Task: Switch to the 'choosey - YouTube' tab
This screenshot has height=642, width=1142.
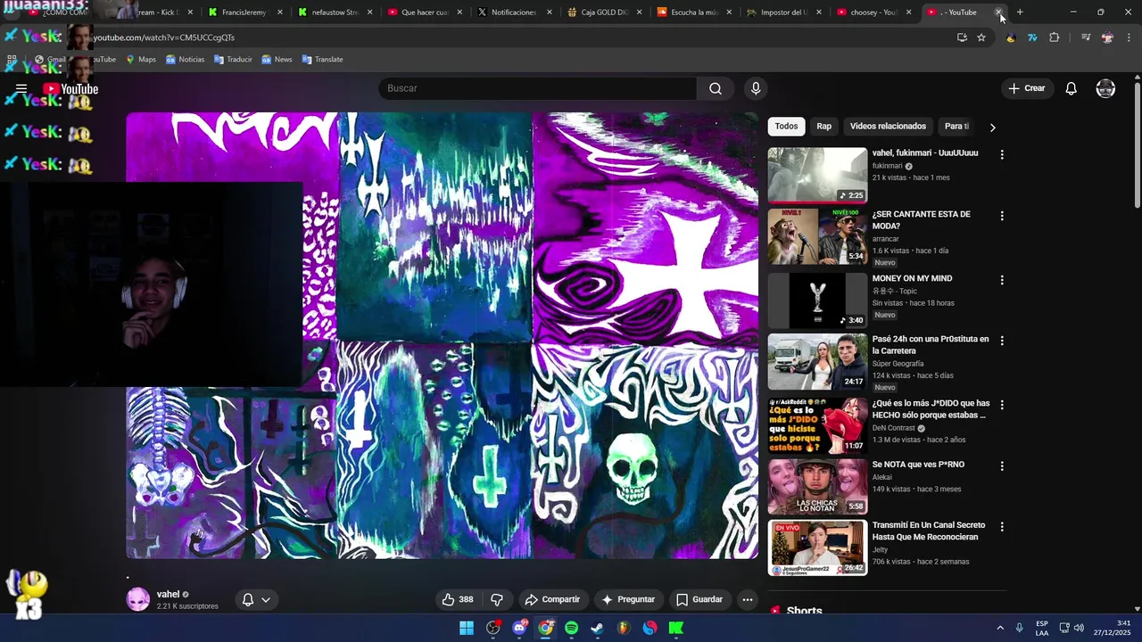Action: (x=873, y=12)
